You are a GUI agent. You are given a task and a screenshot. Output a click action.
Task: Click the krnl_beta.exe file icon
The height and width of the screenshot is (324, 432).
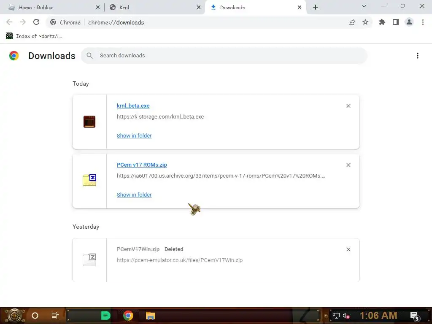89,121
